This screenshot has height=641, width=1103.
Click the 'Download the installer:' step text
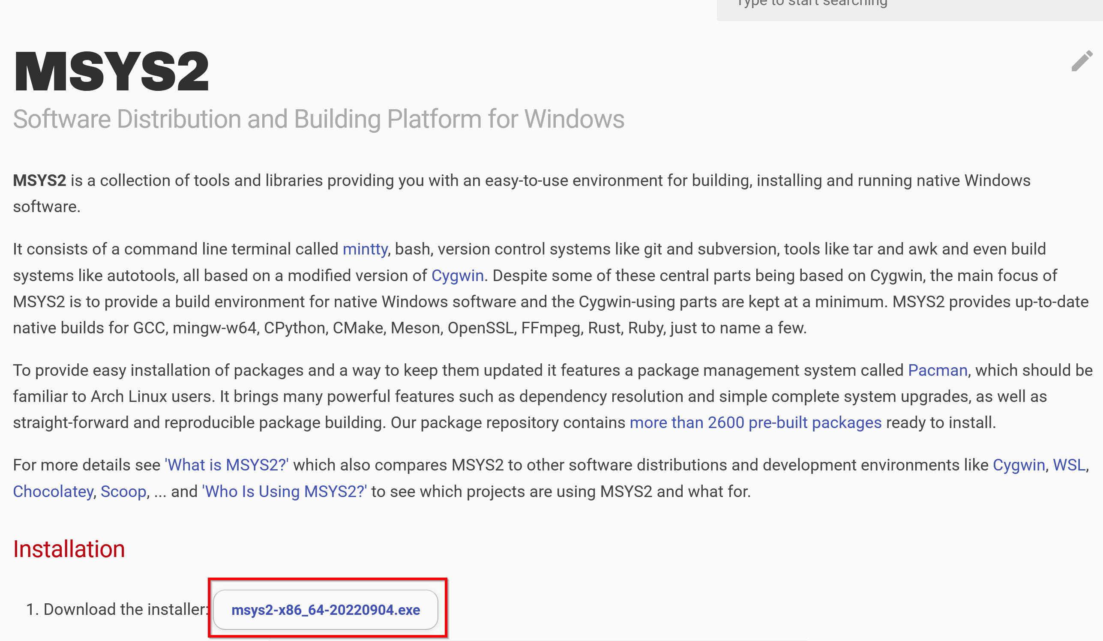(x=125, y=609)
